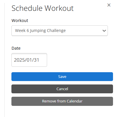The image size is (115, 117).
Task: Click the Date field label
Action: [x=16, y=48]
